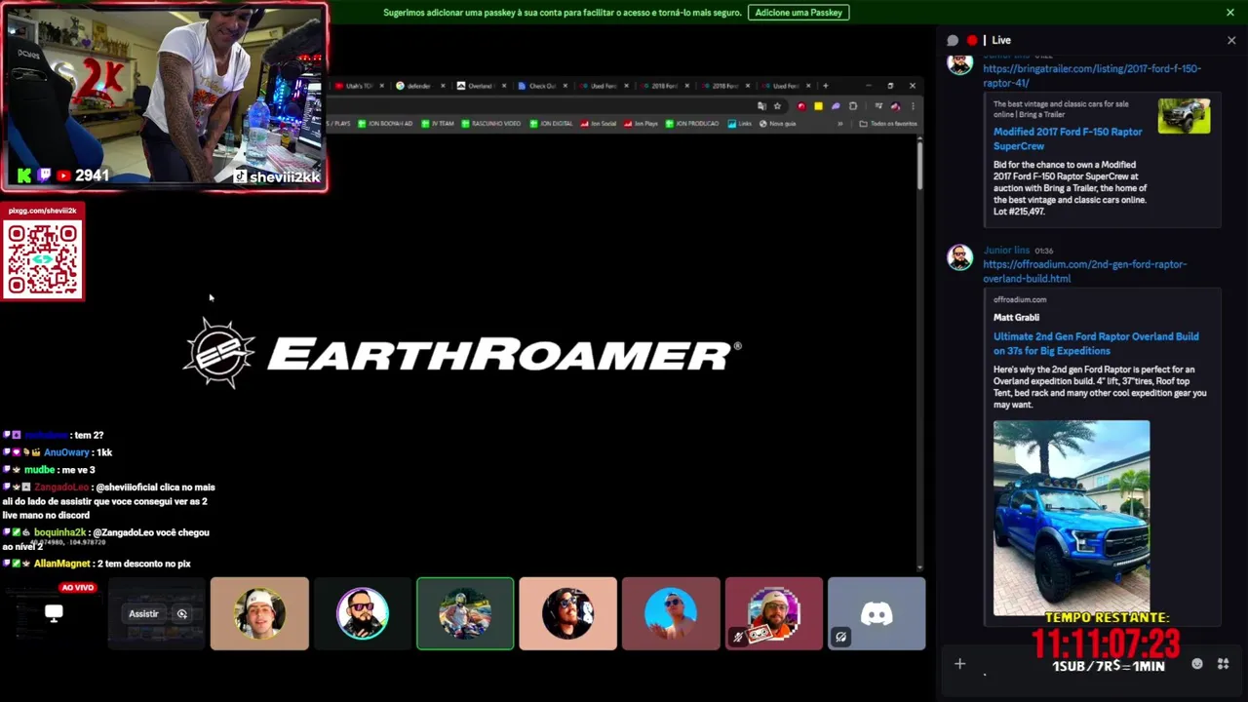The width and height of the screenshot is (1248, 702).
Task: Open 'Links' bookmark
Action: [740, 124]
